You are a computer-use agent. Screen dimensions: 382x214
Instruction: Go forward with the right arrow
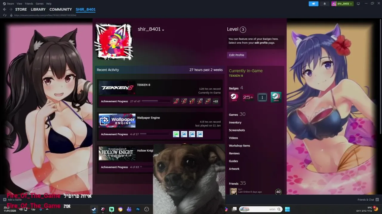(11, 10)
